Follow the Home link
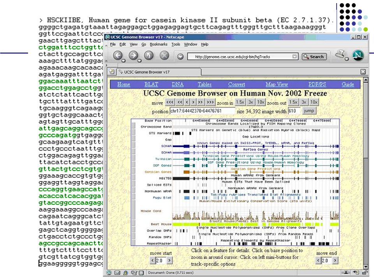The width and height of the screenshot is (374, 280). point(123,84)
